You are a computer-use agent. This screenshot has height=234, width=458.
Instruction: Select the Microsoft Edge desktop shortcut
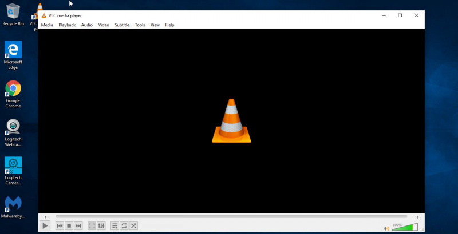pos(13,55)
